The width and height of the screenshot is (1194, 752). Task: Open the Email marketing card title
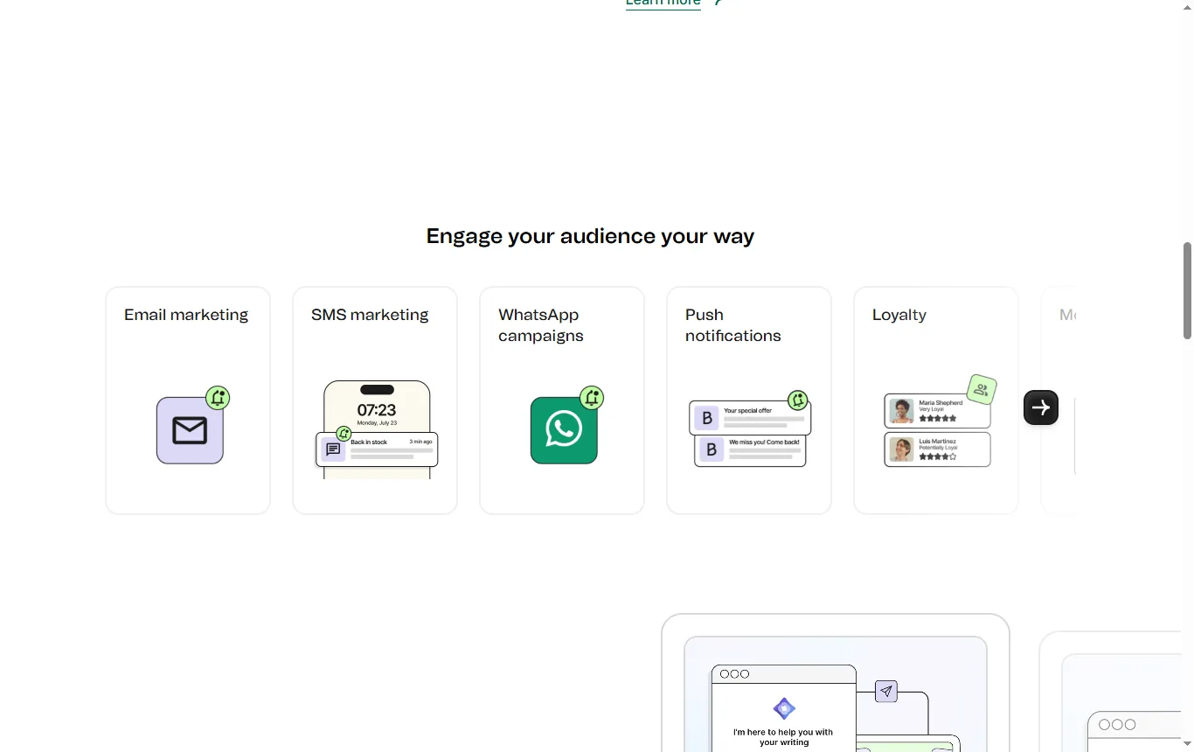point(186,315)
